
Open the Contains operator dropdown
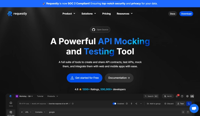click(40, 112)
